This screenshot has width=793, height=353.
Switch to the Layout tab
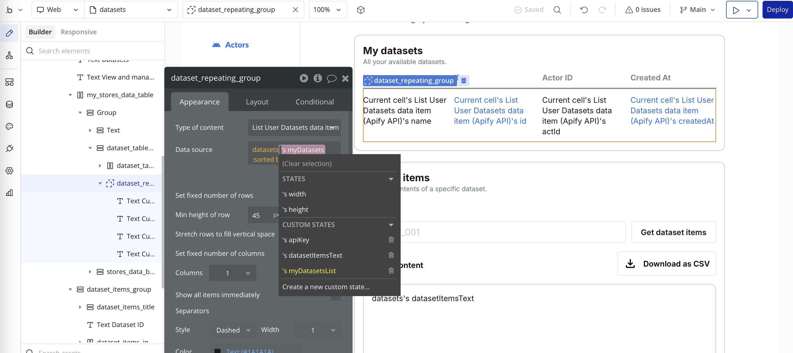coord(257,102)
